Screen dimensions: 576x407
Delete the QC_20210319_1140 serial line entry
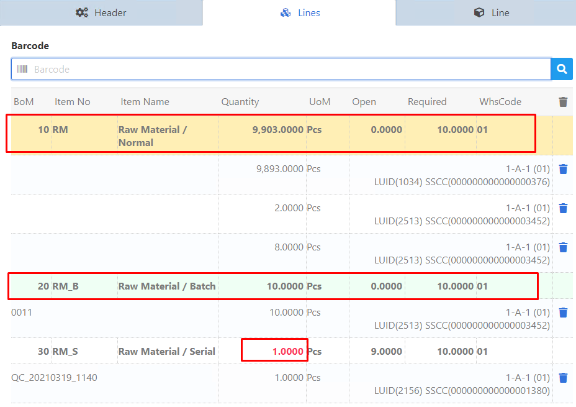563,378
